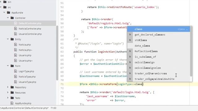Click the Form folder icon
The image size is (198, 111).
[x=12, y=66]
